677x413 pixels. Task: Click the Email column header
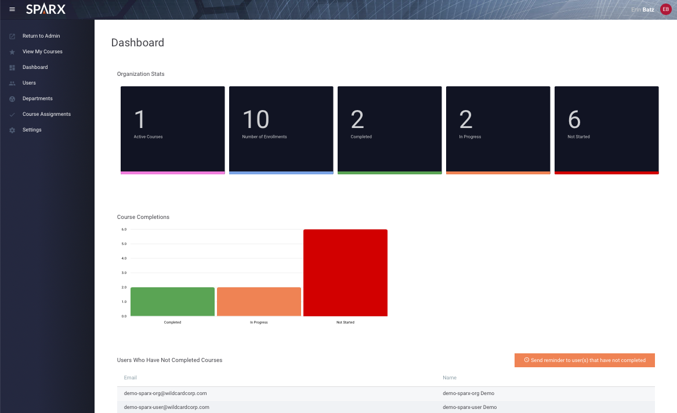pos(130,378)
